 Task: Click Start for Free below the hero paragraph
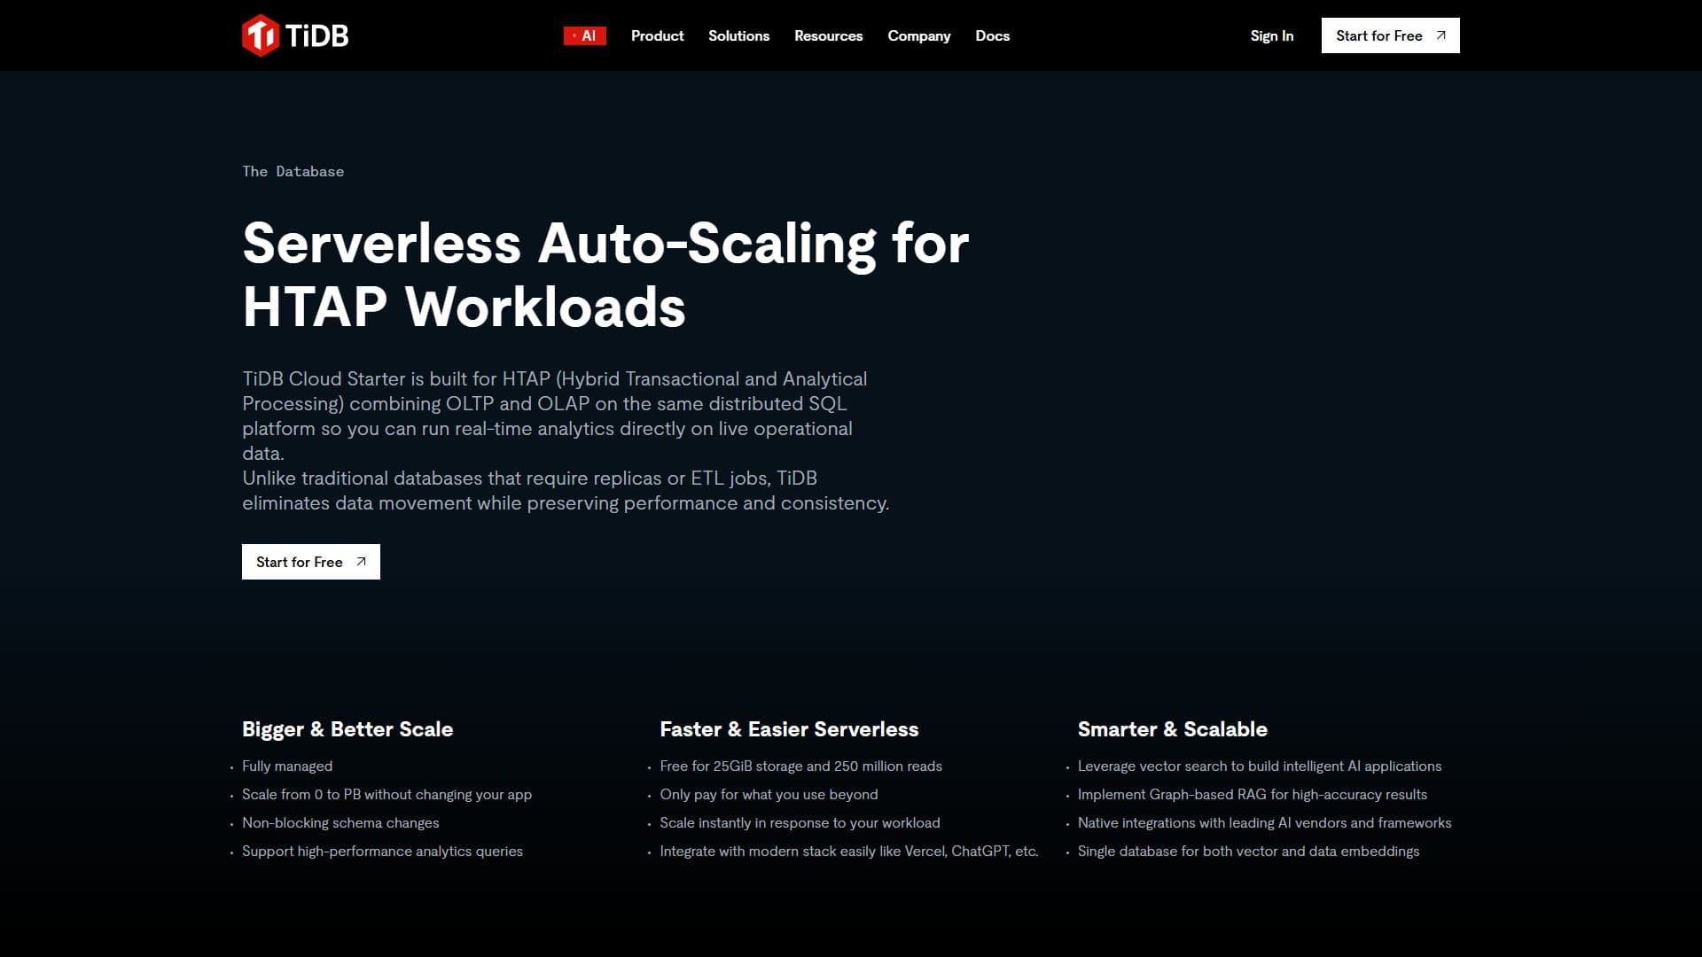(311, 562)
